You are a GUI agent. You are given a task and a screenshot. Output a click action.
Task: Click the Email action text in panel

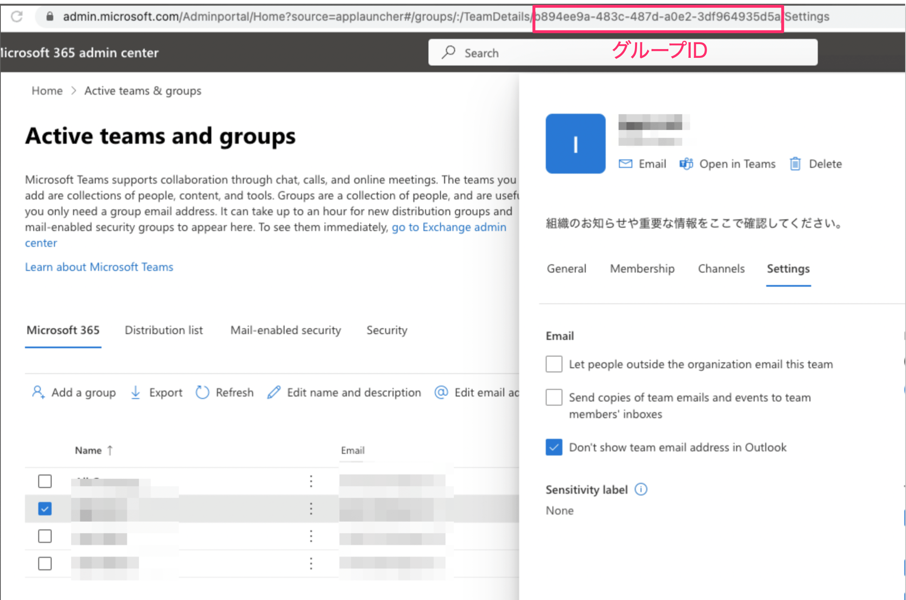pyautogui.click(x=652, y=164)
